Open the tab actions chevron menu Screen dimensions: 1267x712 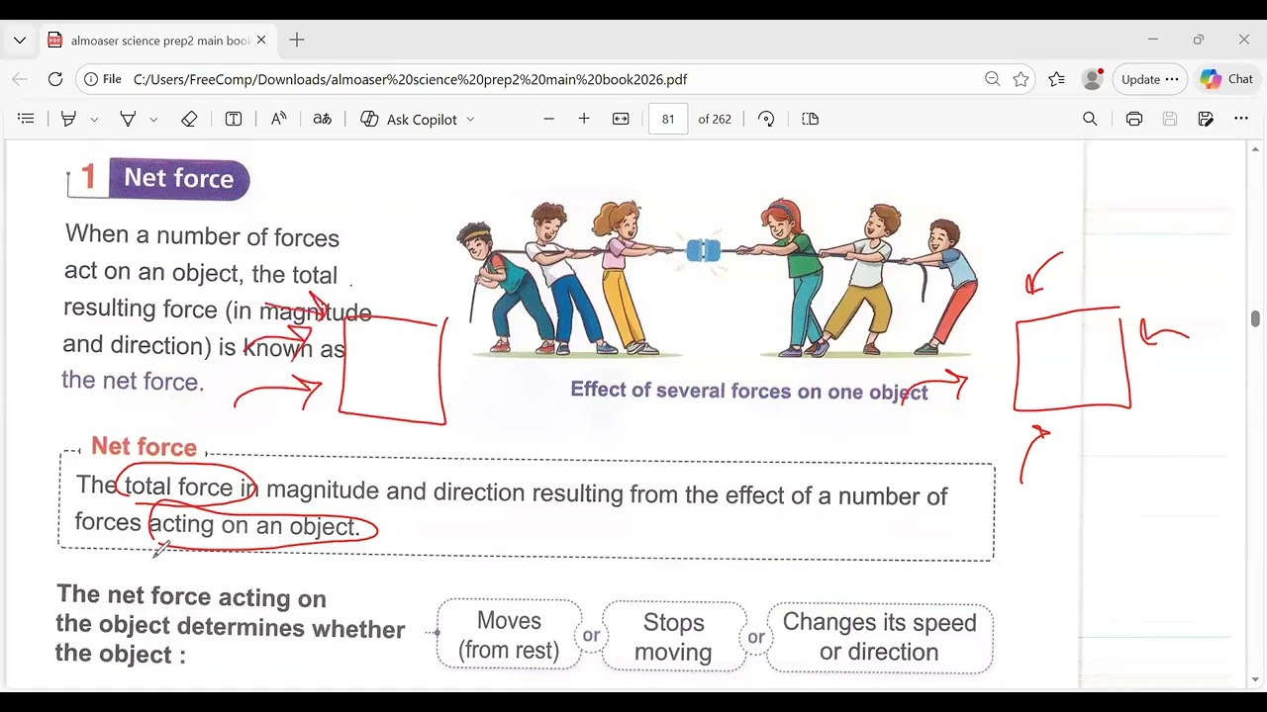20,41
